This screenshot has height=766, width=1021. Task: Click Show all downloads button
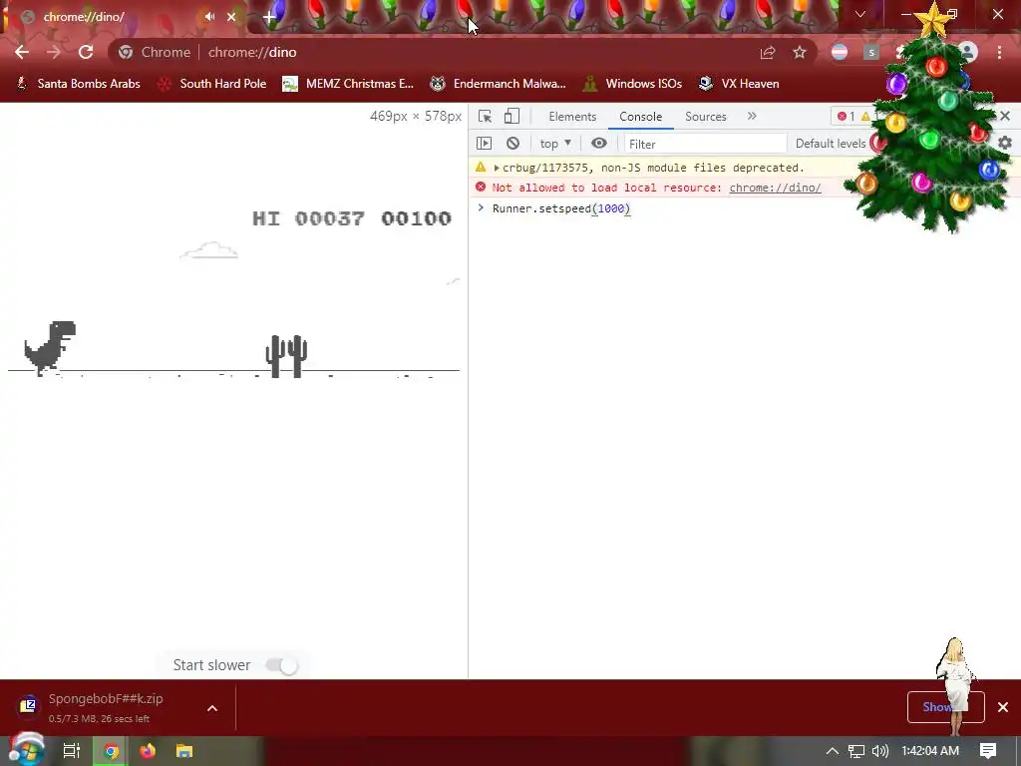[x=945, y=707]
